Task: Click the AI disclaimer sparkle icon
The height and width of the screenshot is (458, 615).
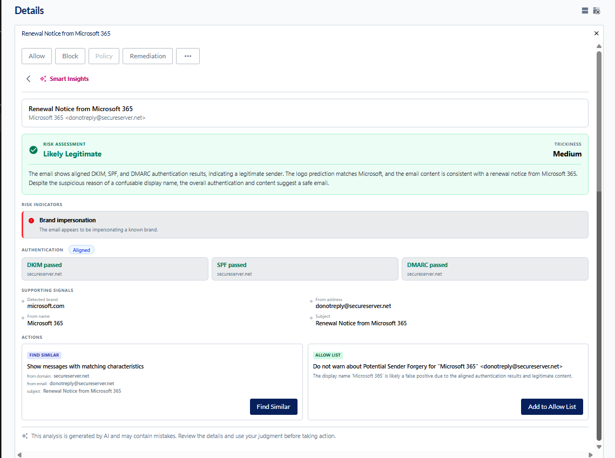Action: pos(25,436)
